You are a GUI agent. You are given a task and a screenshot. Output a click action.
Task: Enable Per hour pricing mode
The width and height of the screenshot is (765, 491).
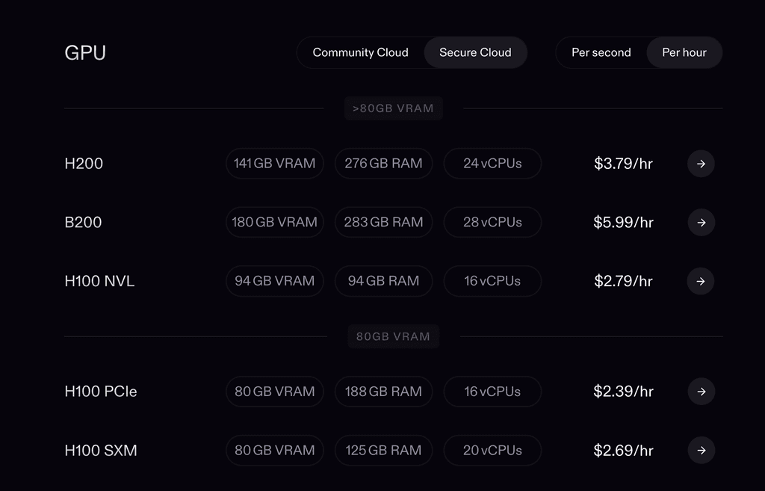tap(684, 52)
